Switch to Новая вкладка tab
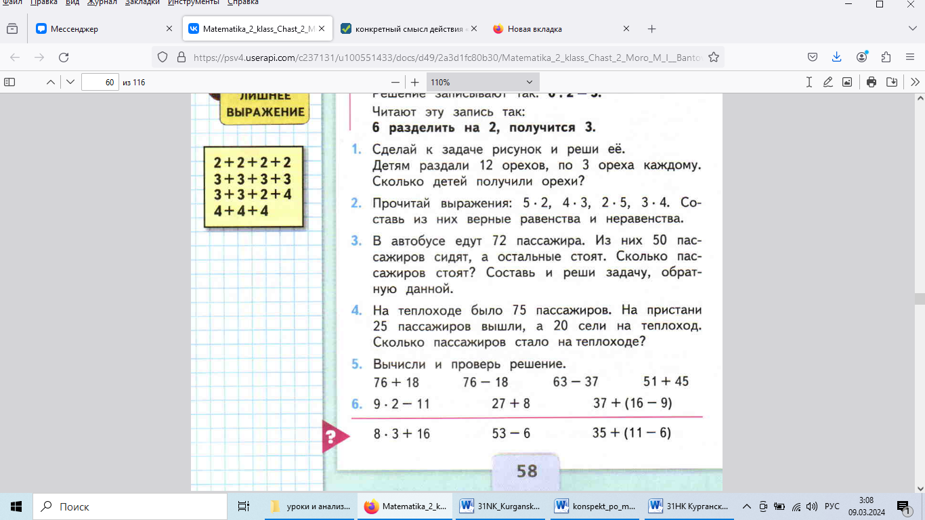 561,28
